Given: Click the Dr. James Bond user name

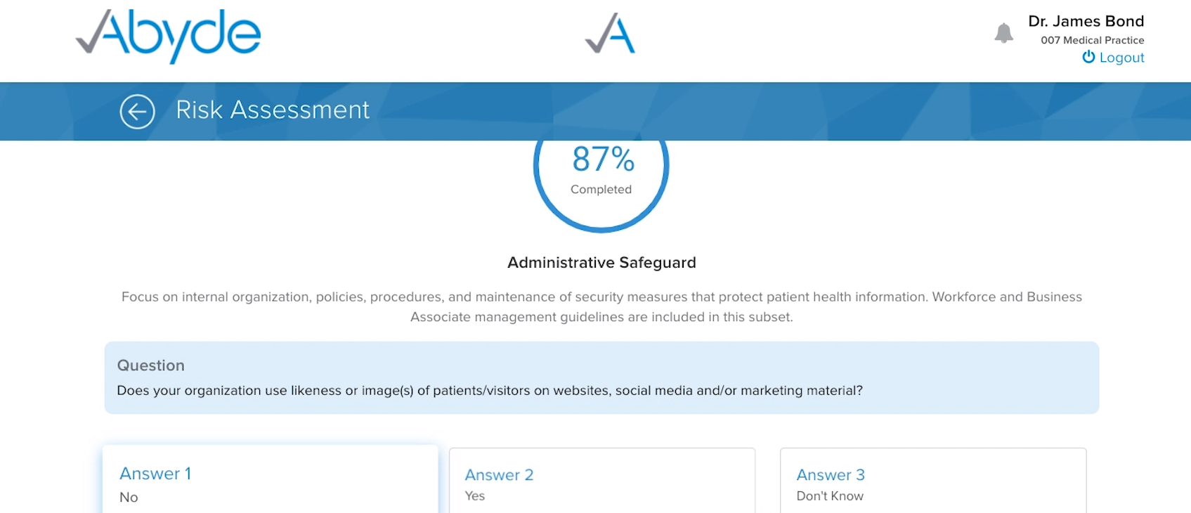Looking at the screenshot, I should 1086,21.
